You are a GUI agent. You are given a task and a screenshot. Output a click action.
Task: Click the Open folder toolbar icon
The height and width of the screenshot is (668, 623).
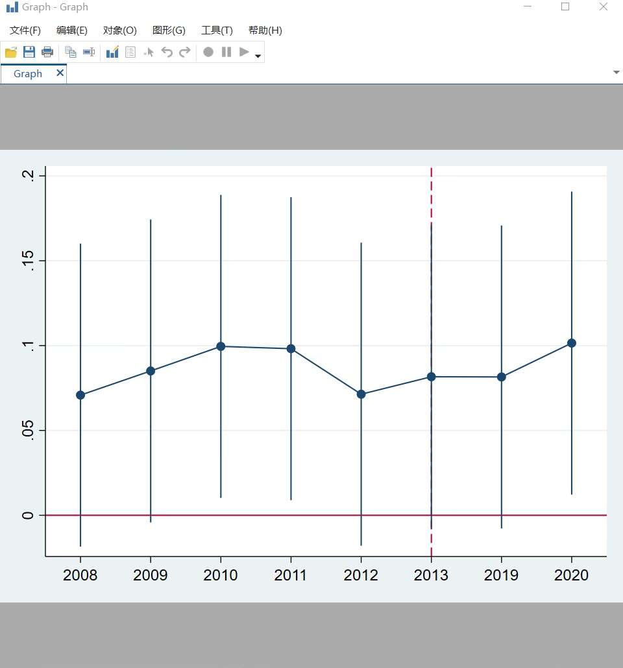pyautogui.click(x=11, y=52)
